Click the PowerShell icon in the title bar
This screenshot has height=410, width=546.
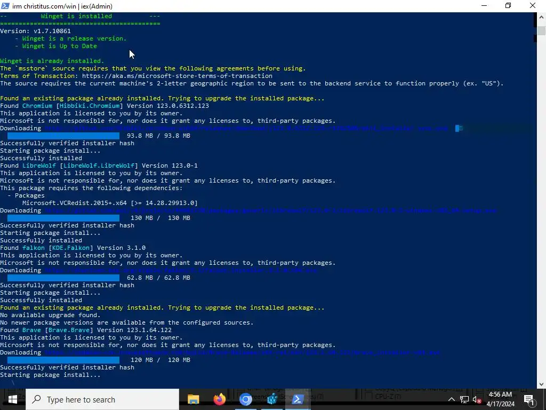click(5, 5)
